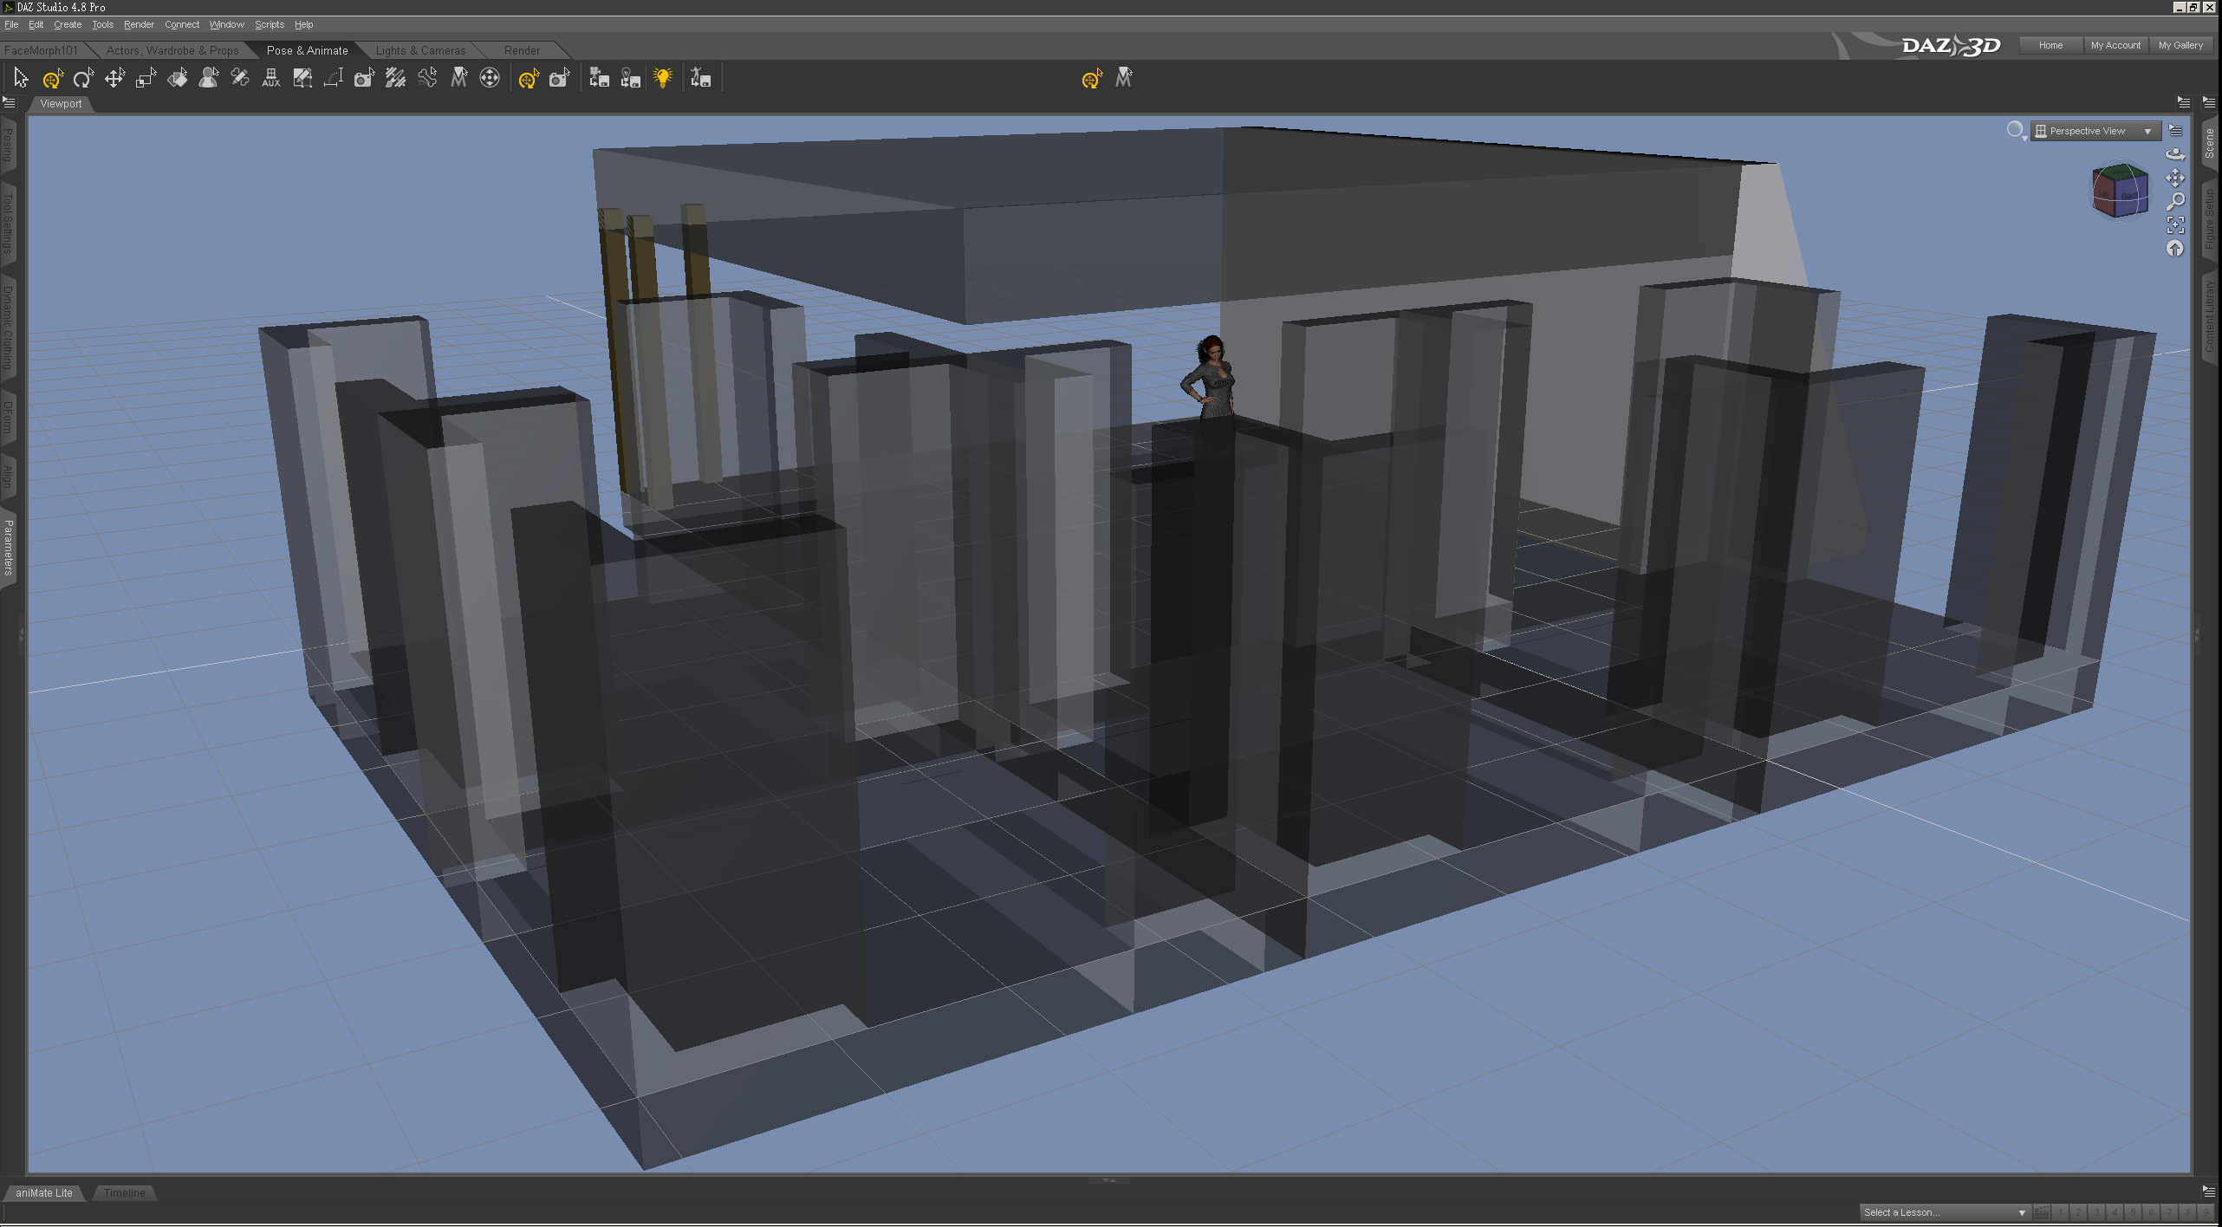The width and height of the screenshot is (2222, 1227).
Task: Click the view orientation cube
Action: click(x=2120, y=191)
